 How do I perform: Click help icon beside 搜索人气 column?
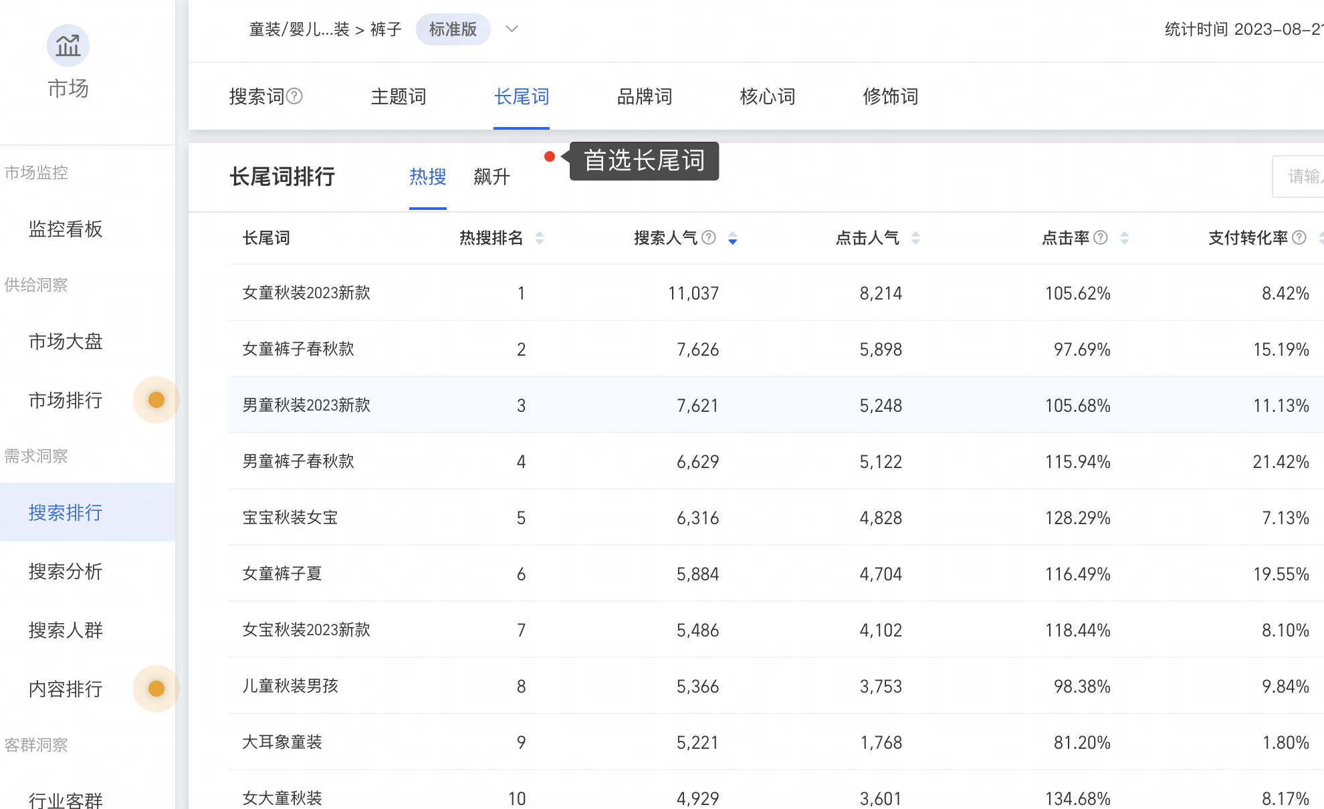(x=709, y=237)
